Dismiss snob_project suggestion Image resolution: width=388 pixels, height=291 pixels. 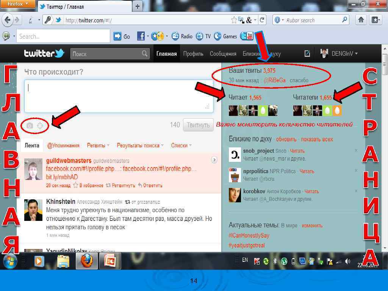pos(356,150)
